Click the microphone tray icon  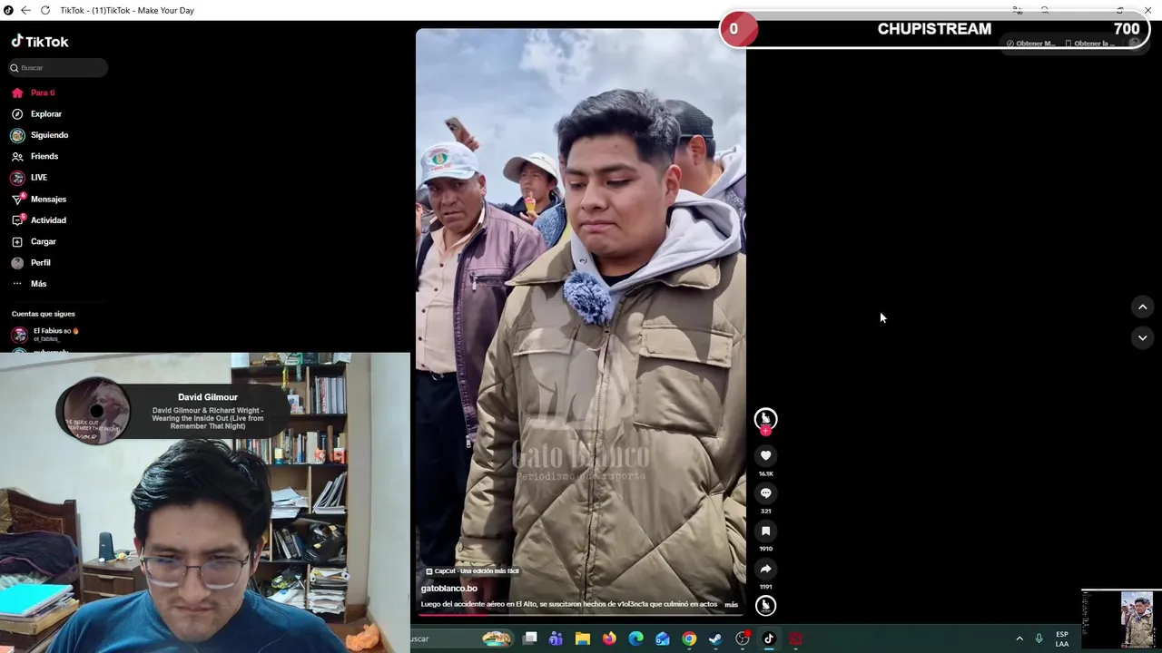click(x=1039, y=638)
